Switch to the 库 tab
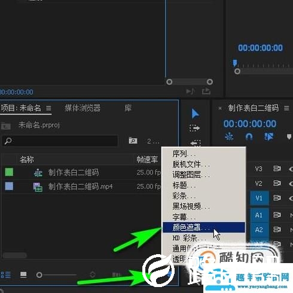Screen dimensions: 293x293 click(x=128, y=108)
